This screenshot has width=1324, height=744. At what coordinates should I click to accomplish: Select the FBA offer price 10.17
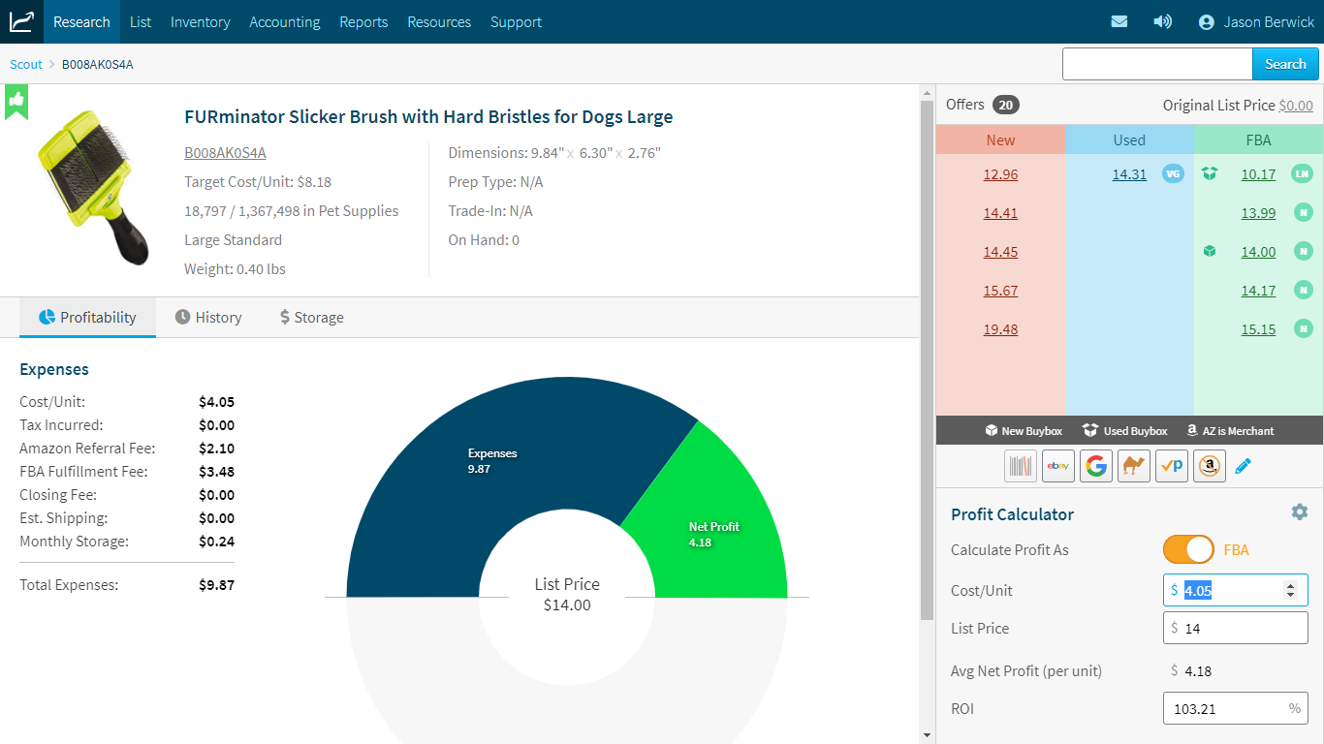[x=1258, y=174]
